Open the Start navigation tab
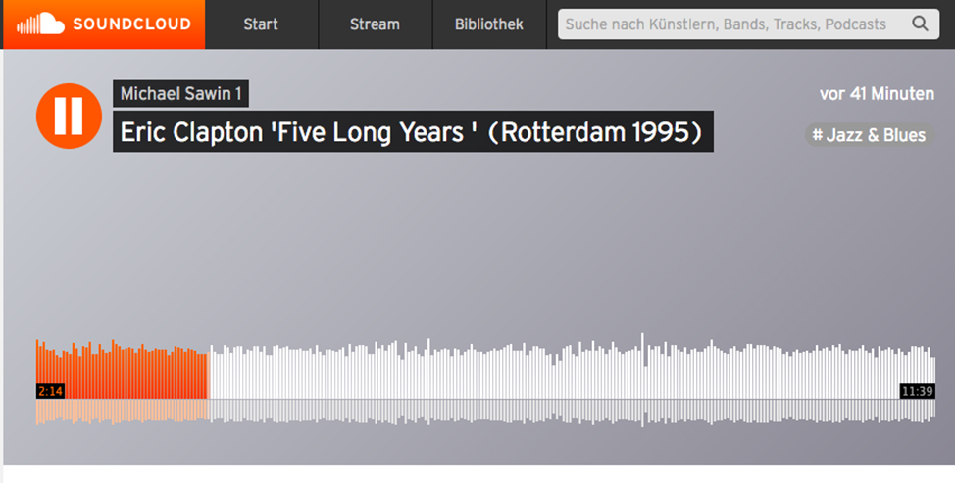This screenshot has height=483, width=955. 261,24
